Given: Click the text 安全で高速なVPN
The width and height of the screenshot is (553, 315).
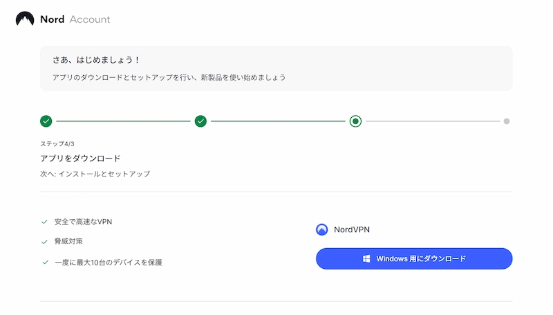Looking at the screenshot, I should 83,222.
